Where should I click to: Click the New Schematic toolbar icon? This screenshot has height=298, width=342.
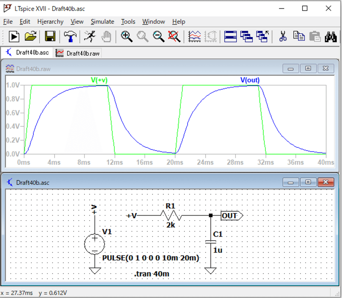(x=14, y=36)
